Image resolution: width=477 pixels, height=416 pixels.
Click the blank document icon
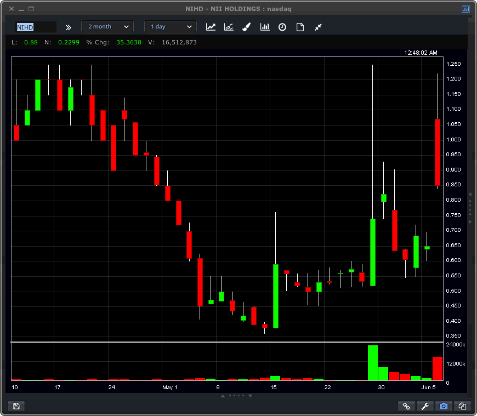pyautogui.click(x=300, y=27)
